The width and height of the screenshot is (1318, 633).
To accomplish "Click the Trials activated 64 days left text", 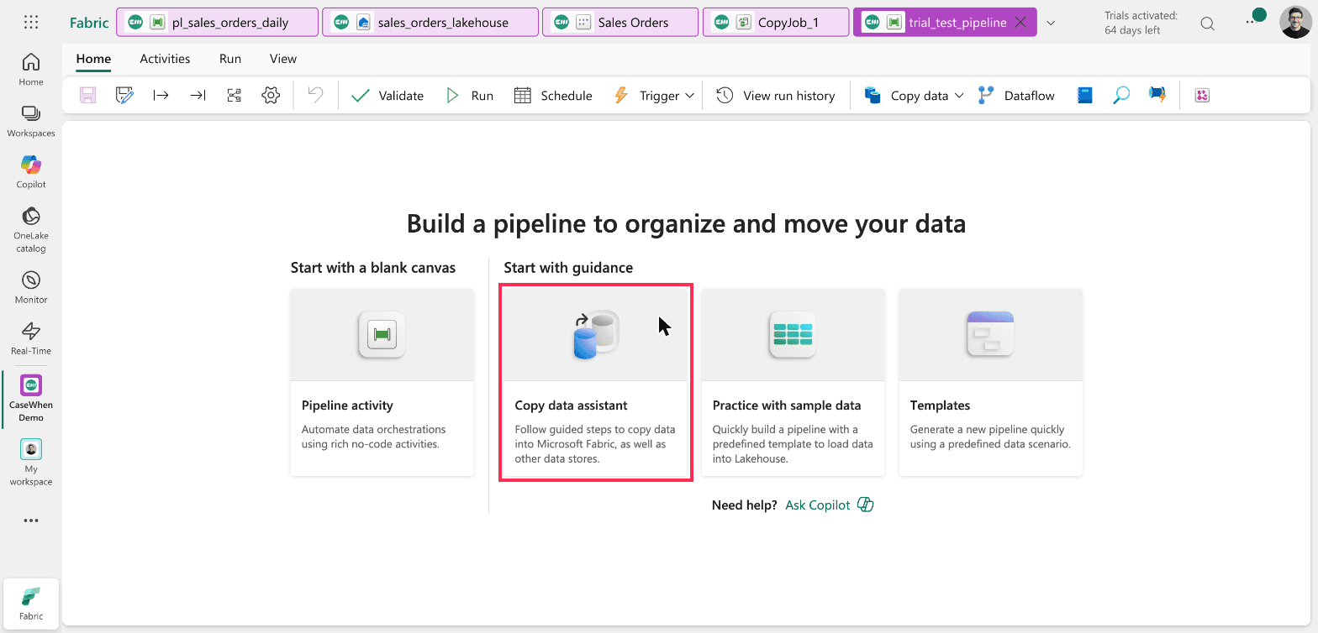I will click(1141, 23).
